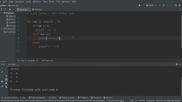Click the Stop square in the Run panel
The image size is (182, 102).
coord(2,76)
